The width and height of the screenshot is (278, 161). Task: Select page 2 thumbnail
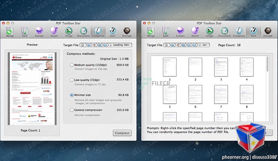196,67
